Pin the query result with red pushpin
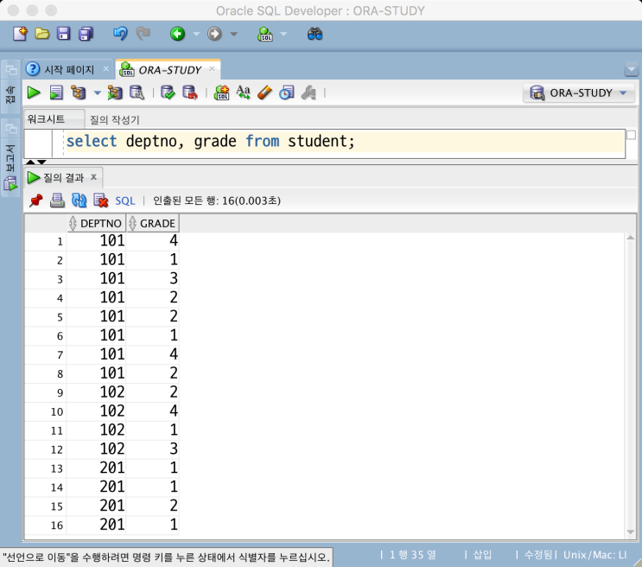The width and height of the screenshot is (642, 567). pos(36,201)
